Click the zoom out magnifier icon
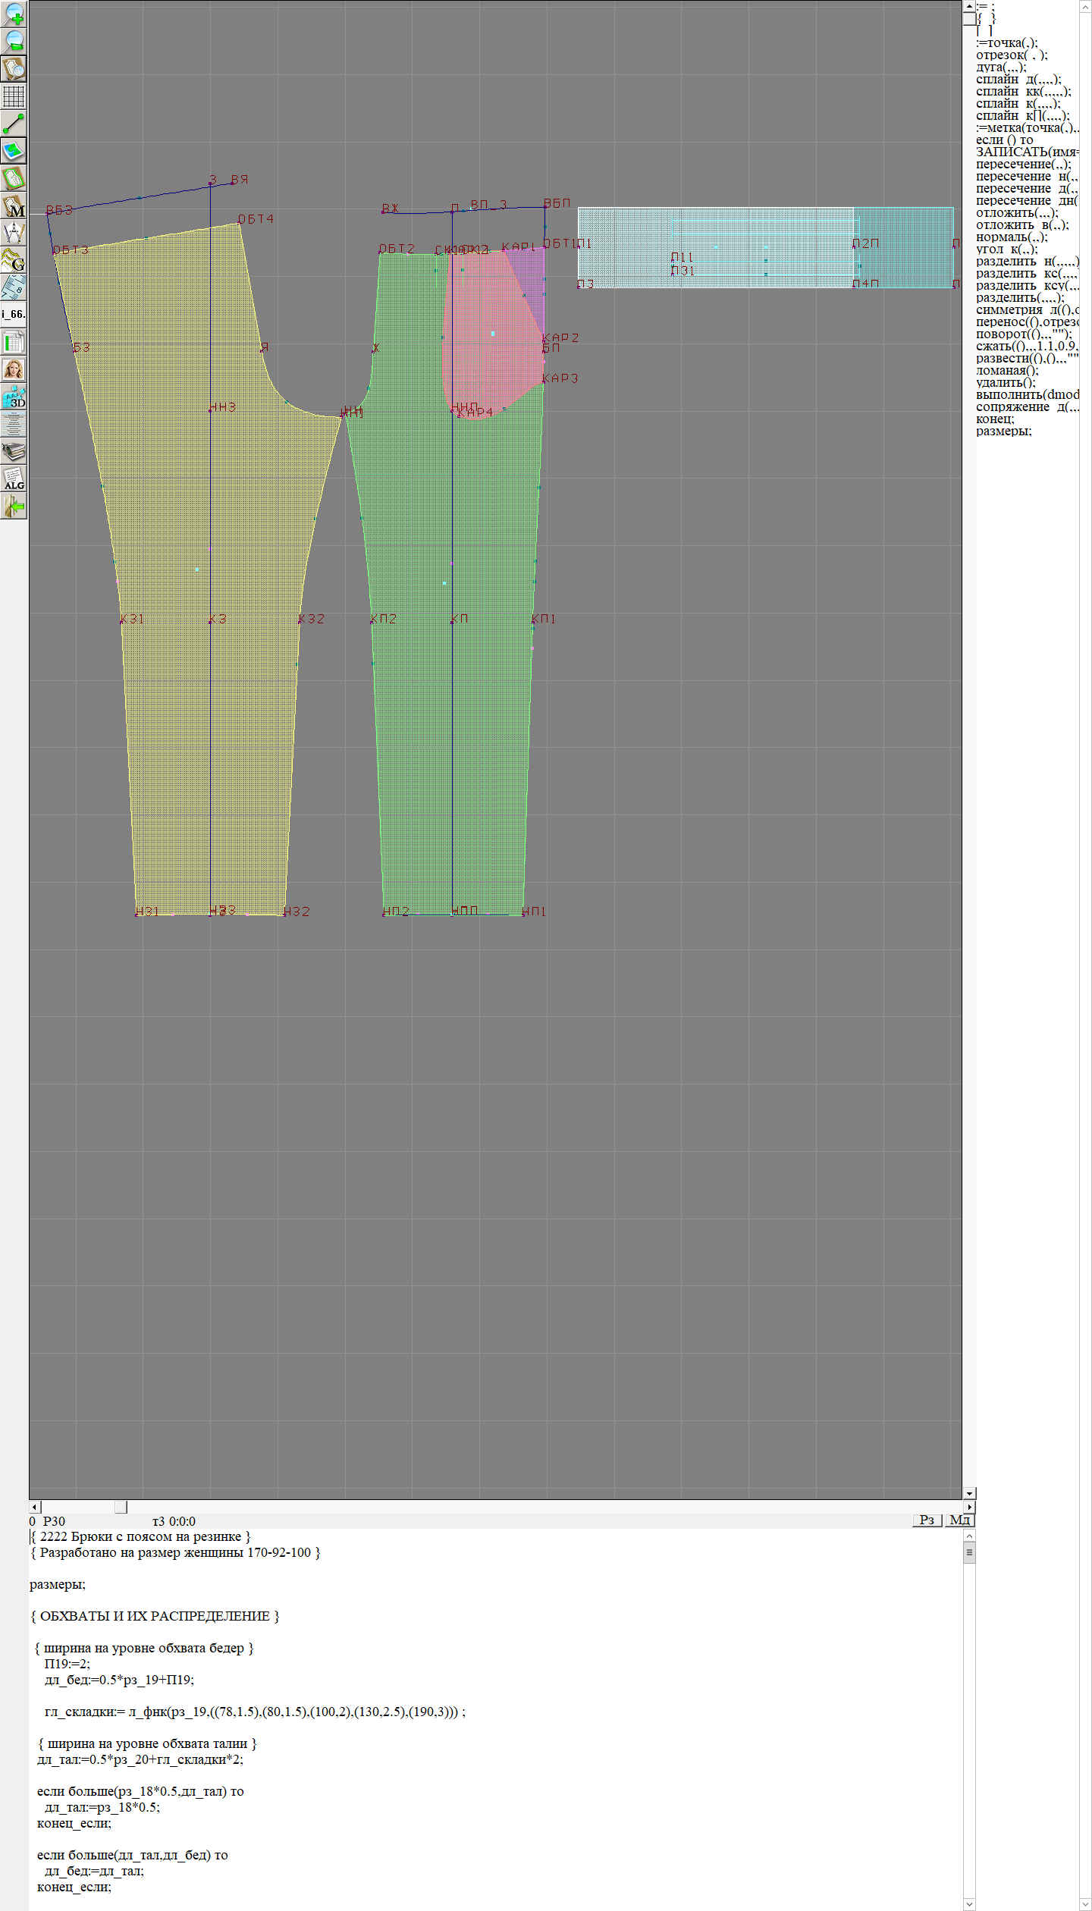Viewport: 1092px width, 1911px height. point(14,41)
